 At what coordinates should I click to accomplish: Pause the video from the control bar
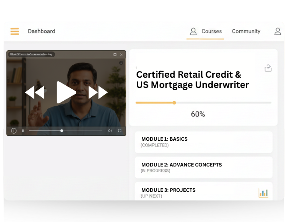pyautogui.click(x=23, y=131)
